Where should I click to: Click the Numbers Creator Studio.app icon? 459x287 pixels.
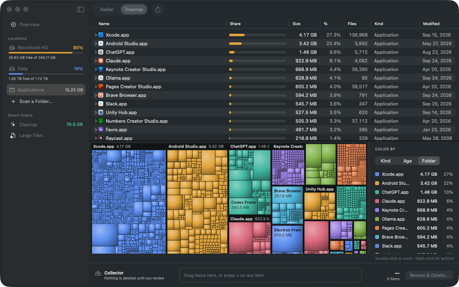click(101, 121)
